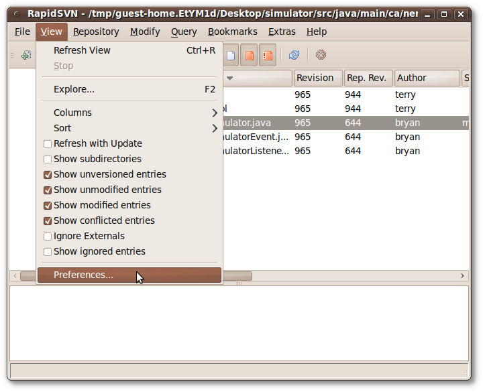
Task: Click the blue refresh arrows icon
Action: point(294,55)
